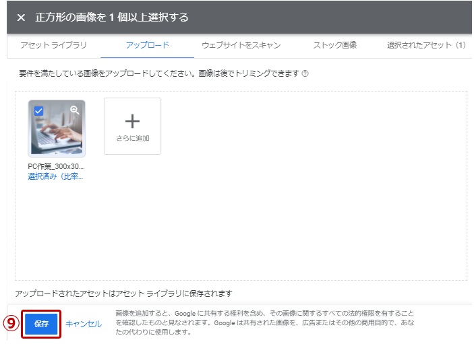Screen dimensions: 474x344
Task: Click the Google legal rights disclaimer text
Action: coord(264,322)
